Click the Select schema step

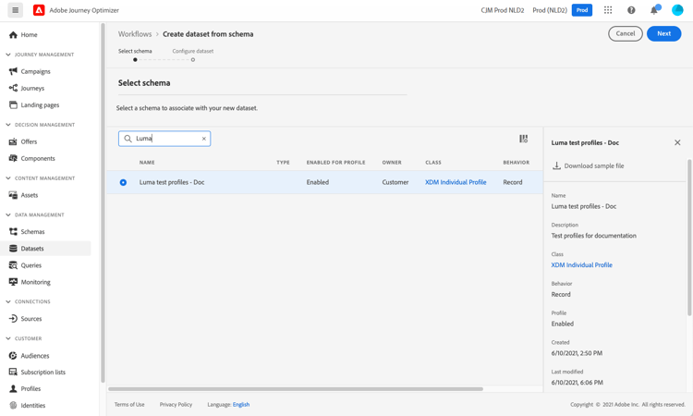coord(135,51)
